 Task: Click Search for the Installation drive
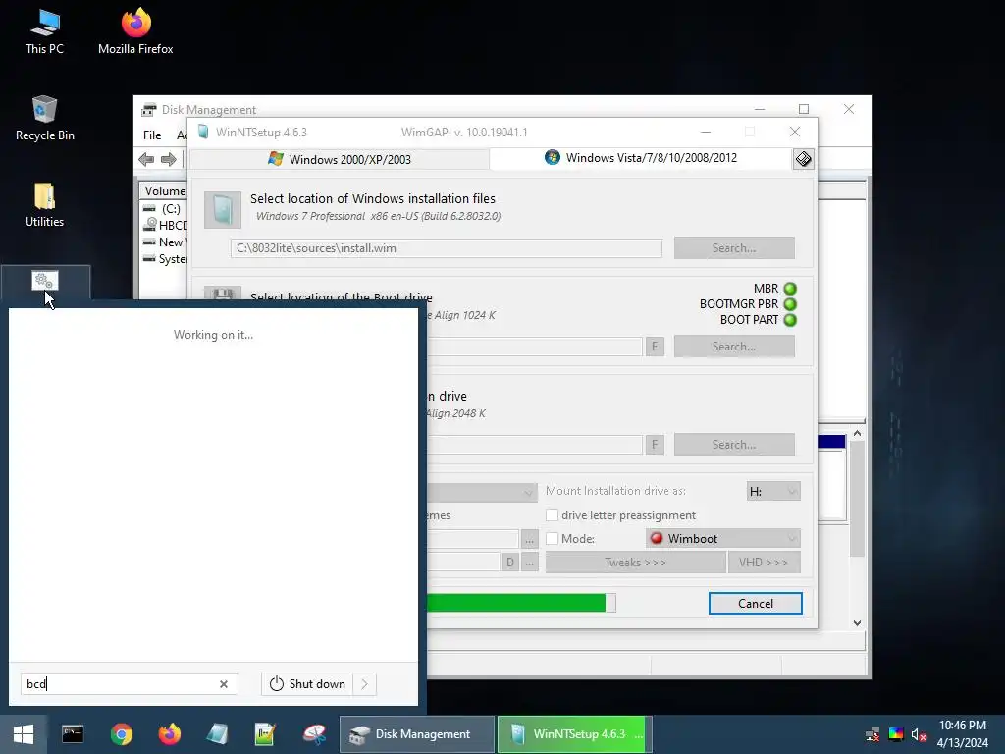[x=734, y=445]
